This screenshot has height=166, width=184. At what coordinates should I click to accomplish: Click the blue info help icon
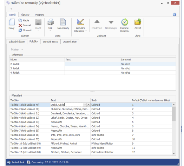tap(175, 14)
